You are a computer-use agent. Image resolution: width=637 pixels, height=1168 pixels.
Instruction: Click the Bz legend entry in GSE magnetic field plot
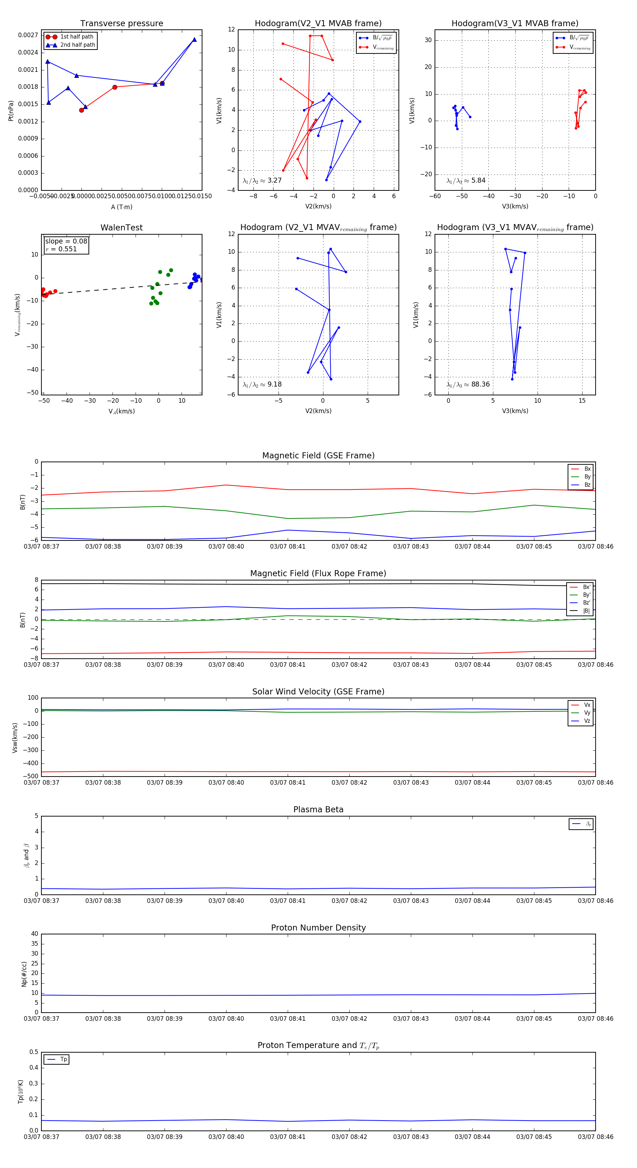(x=581, y=485)
